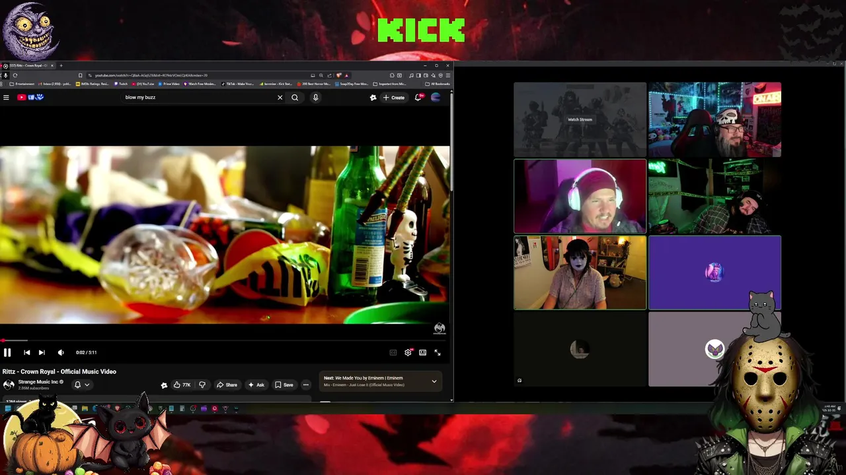Click the Create button

[394, 98]
